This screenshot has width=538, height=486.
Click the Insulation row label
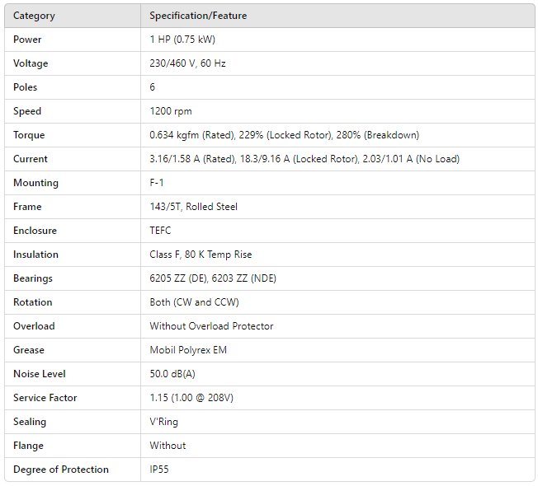point(35,255)
